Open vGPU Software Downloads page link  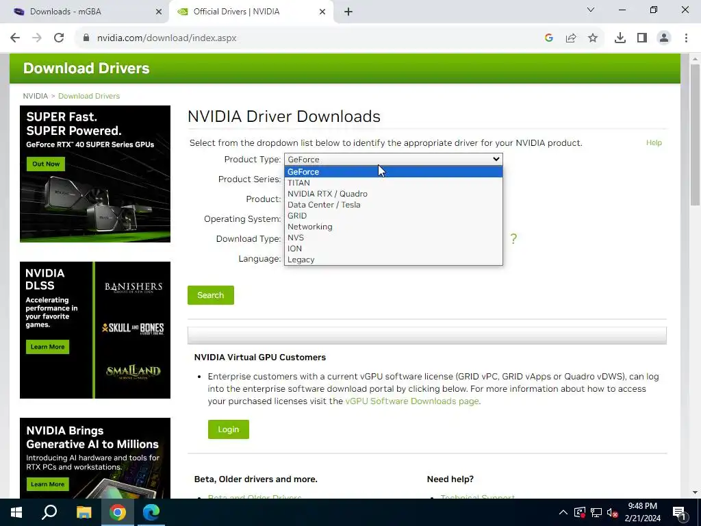click(411, 401)
